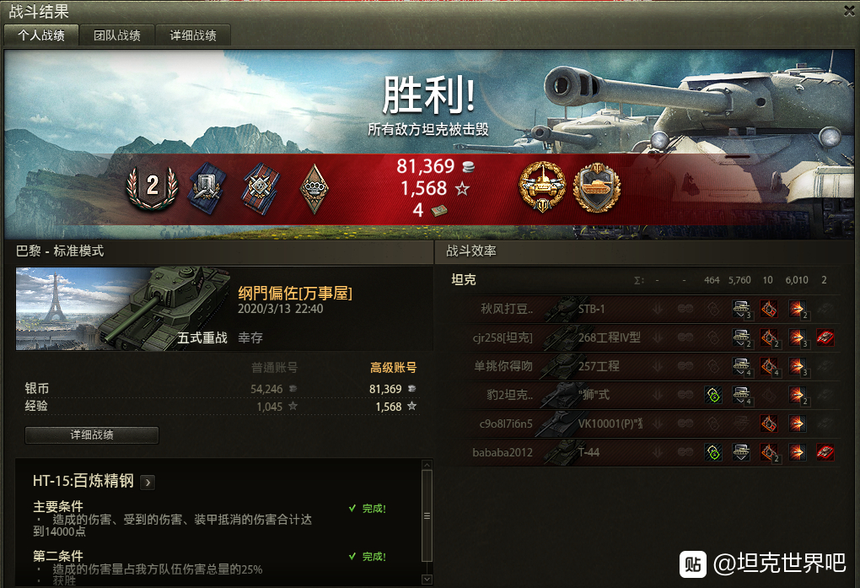Expand the HT-15:百炼精钢 mission arrow
The height and width of the screenshot is (588, 860).
point(148,483)
